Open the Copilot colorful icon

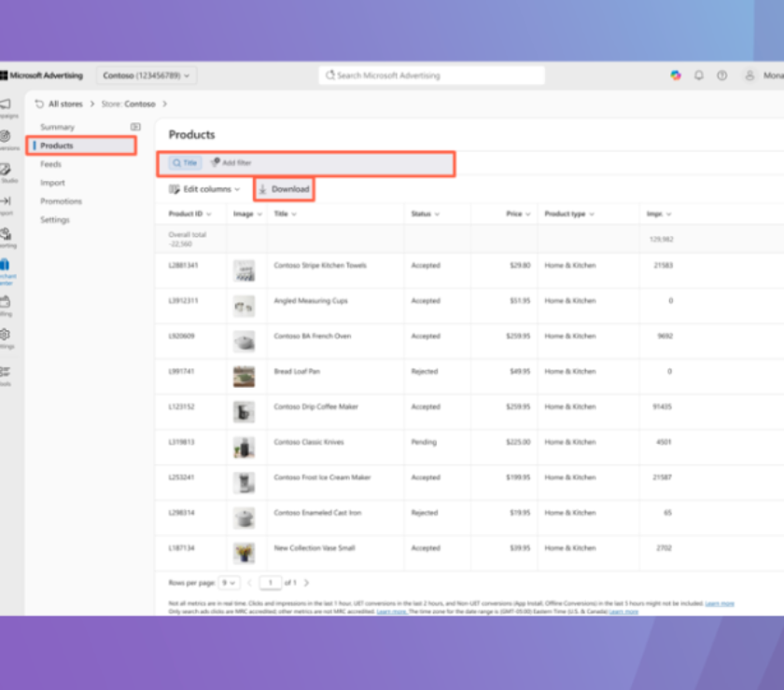[676, 76]
